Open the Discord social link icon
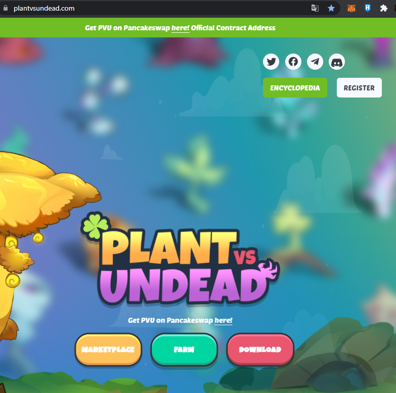The width and height of the screenshot is (396, 393). point(337,62)
